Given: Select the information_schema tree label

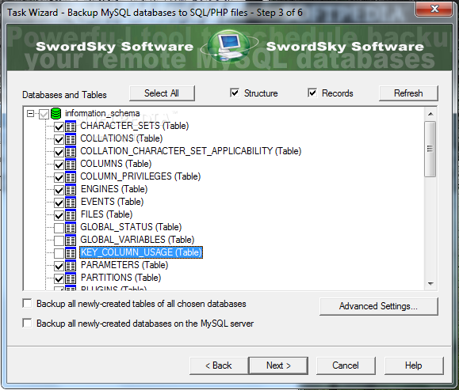Looking at the screenshot, I should tap(102, 113).
